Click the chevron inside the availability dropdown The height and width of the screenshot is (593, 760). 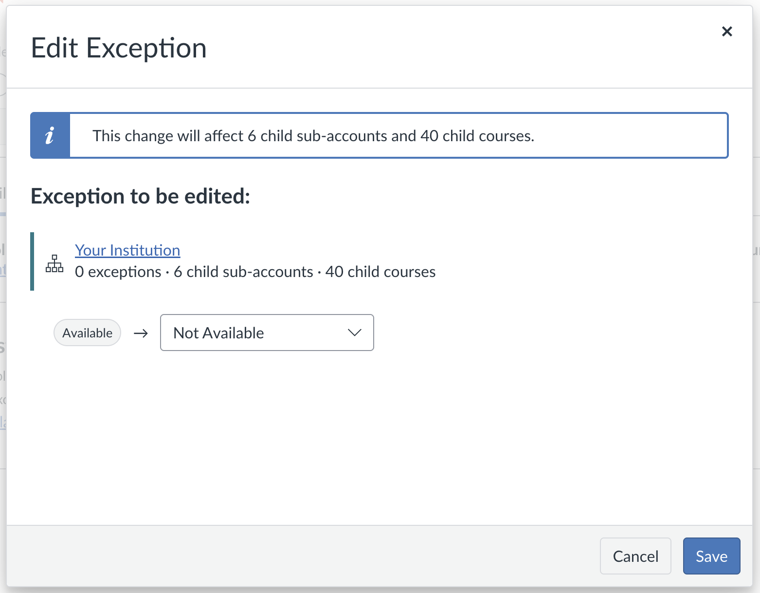pyautogui.click(x=355, y=333)
